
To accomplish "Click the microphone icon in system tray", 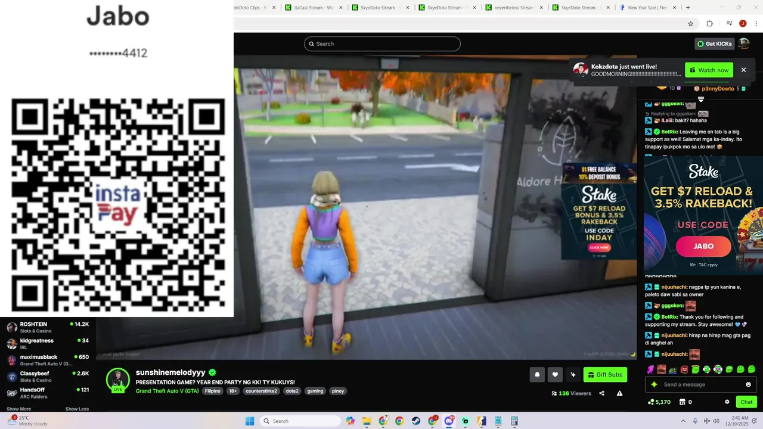I will (x=696, y=421).
